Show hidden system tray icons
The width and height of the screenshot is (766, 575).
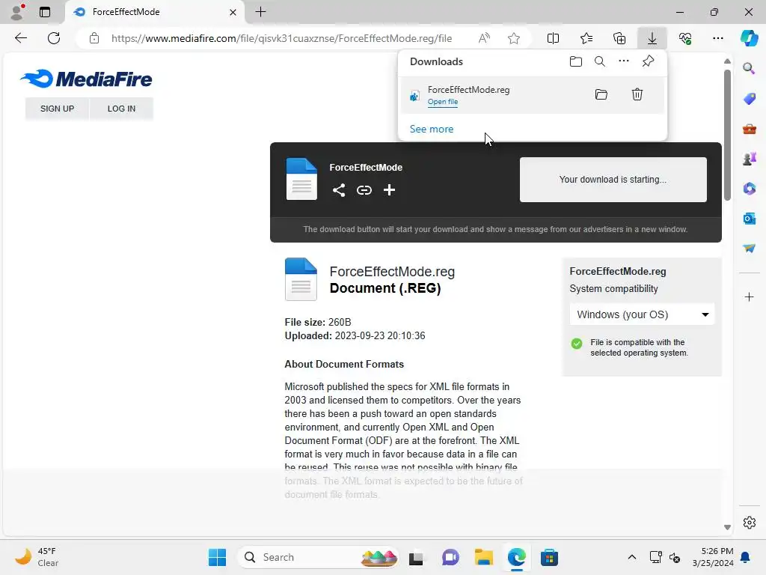[631, 557]
